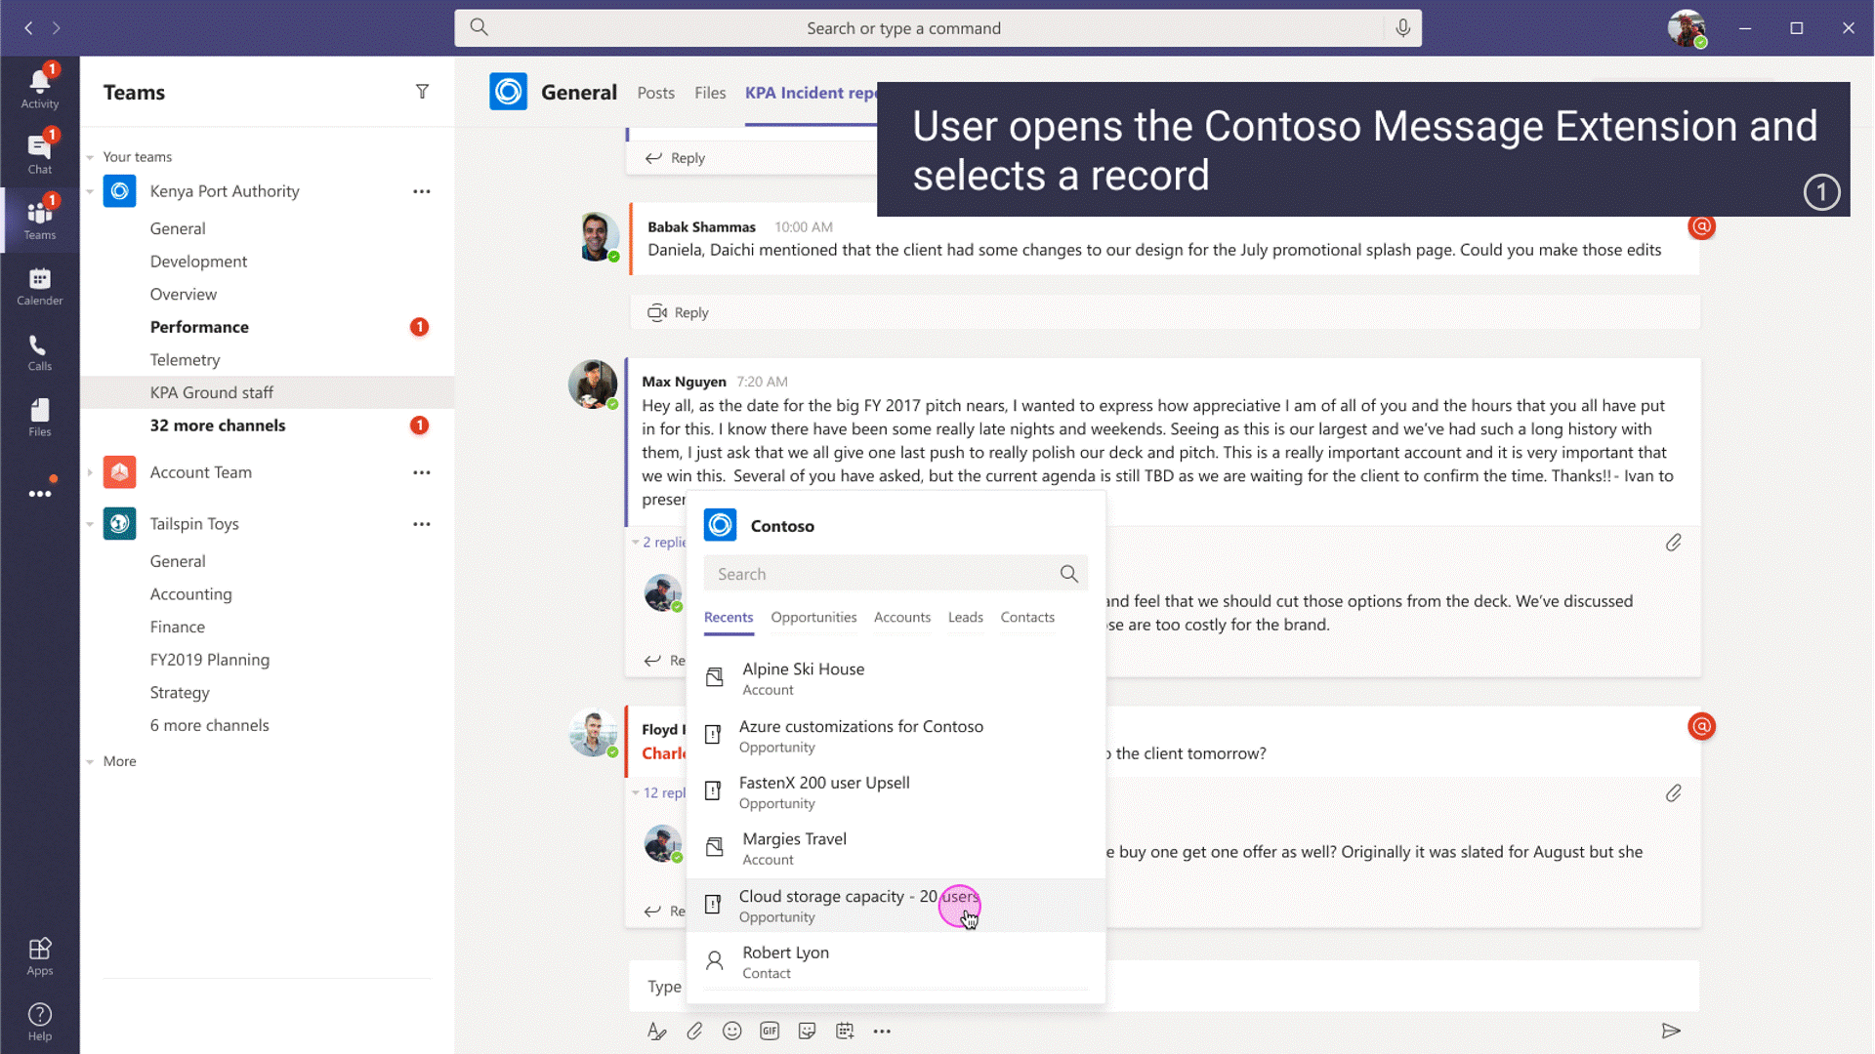Click the Calendar icon in left sidebar

pyautogui.click(x=40, y=286)
